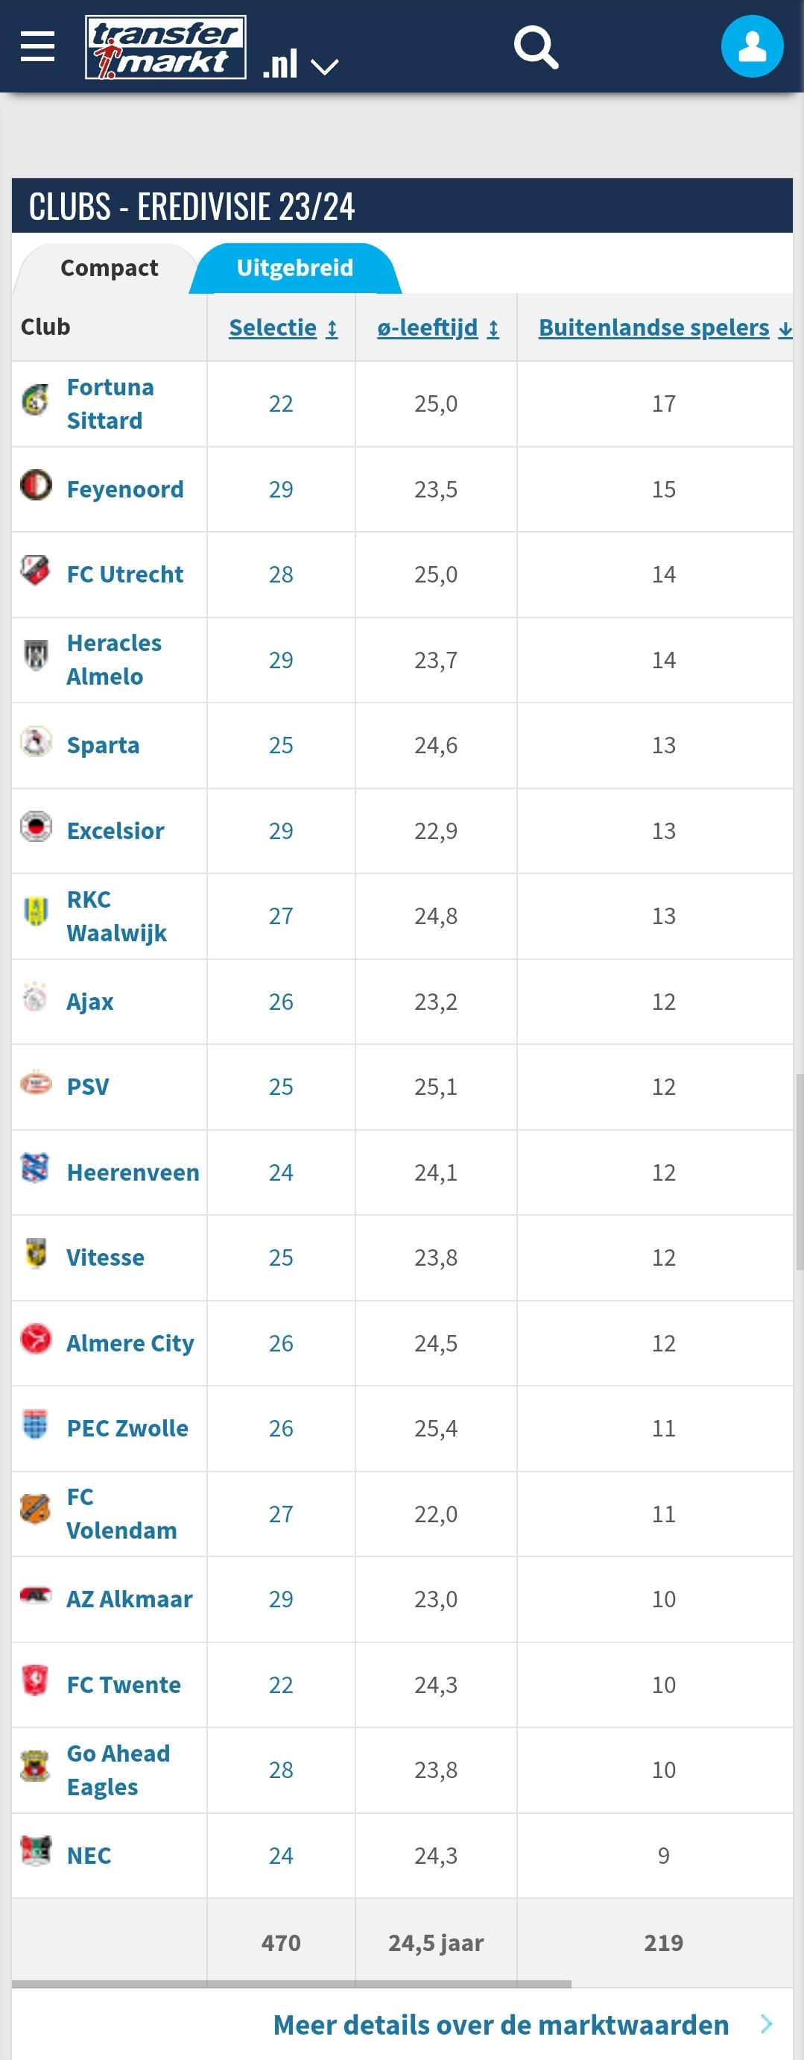This screenshot has width=804, height=2060.
Task: Sort by Buitenlandse spelers column
Action: (665, 327)
